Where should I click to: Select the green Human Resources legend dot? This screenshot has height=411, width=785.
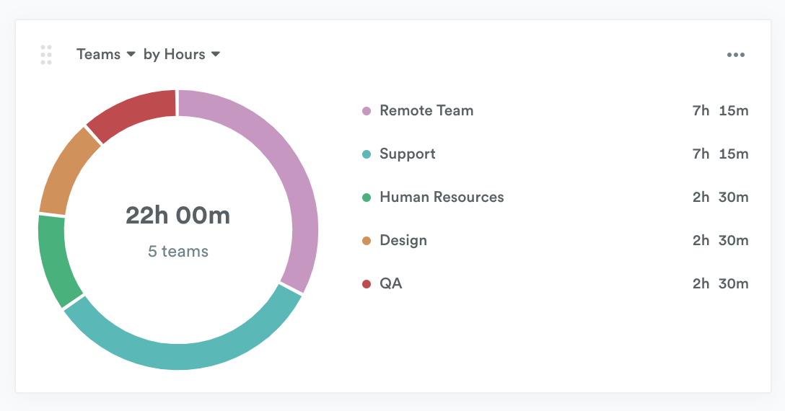point(367,198)
